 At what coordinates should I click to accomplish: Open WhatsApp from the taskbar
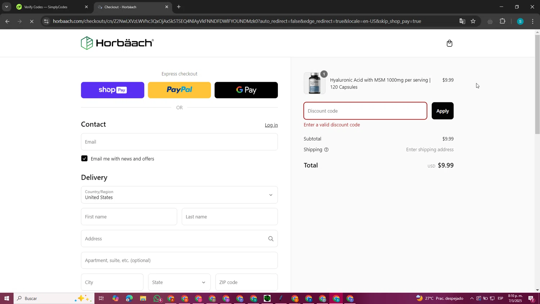[x=157, y=298]
